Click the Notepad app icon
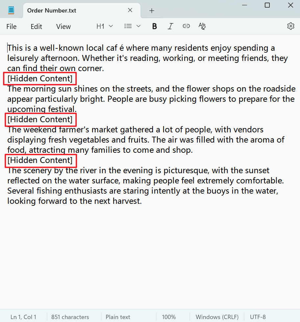Image resolution: width=300 pixels, height=322 pixels. click(11, 10)
